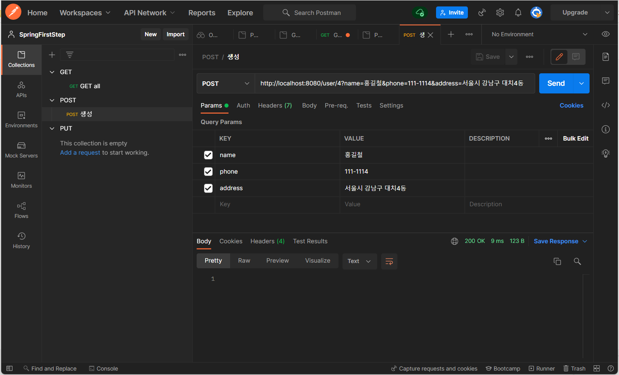
Task: Switch to the request Body tab
Action: click(309, 106)
